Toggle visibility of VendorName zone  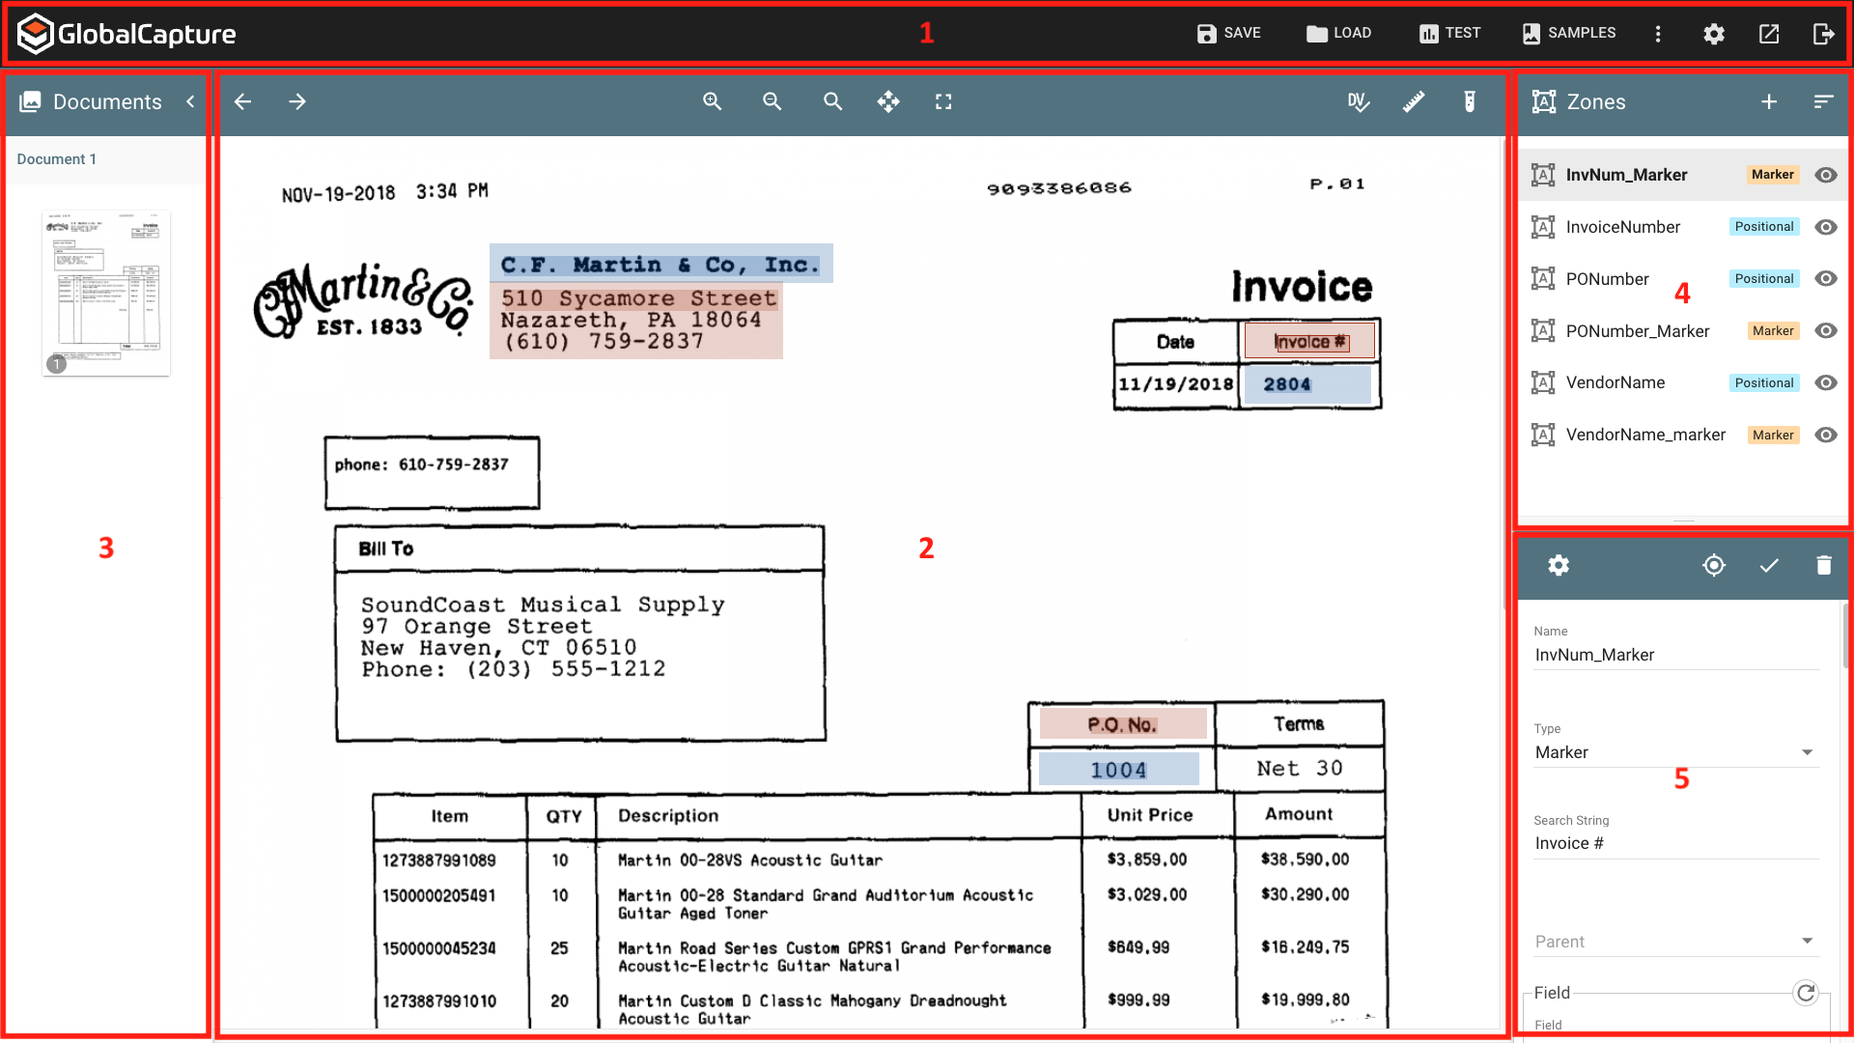pyautogui.click(x=1825, y=382)
